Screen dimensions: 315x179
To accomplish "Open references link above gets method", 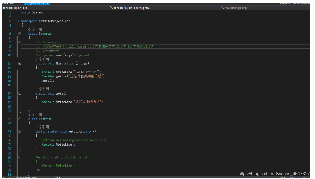I will tap(42, 89).
